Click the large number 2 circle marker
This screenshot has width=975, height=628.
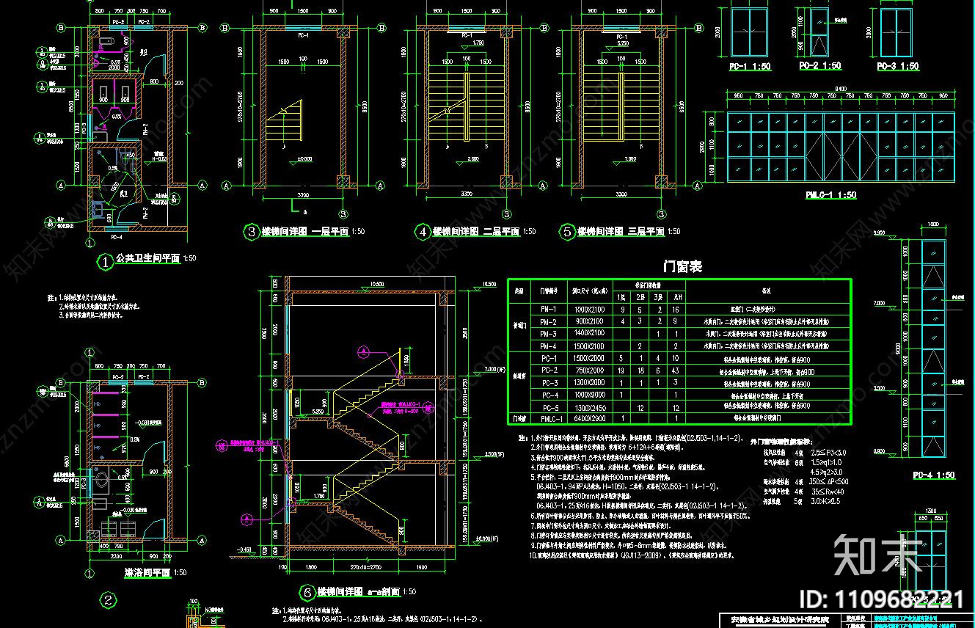tap(108, 602)
